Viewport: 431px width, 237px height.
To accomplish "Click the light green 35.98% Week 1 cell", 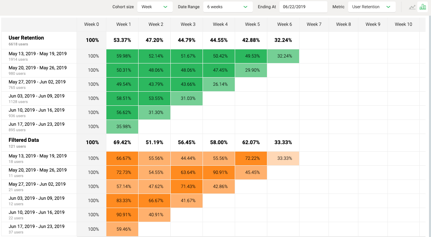I will [124, 127].
